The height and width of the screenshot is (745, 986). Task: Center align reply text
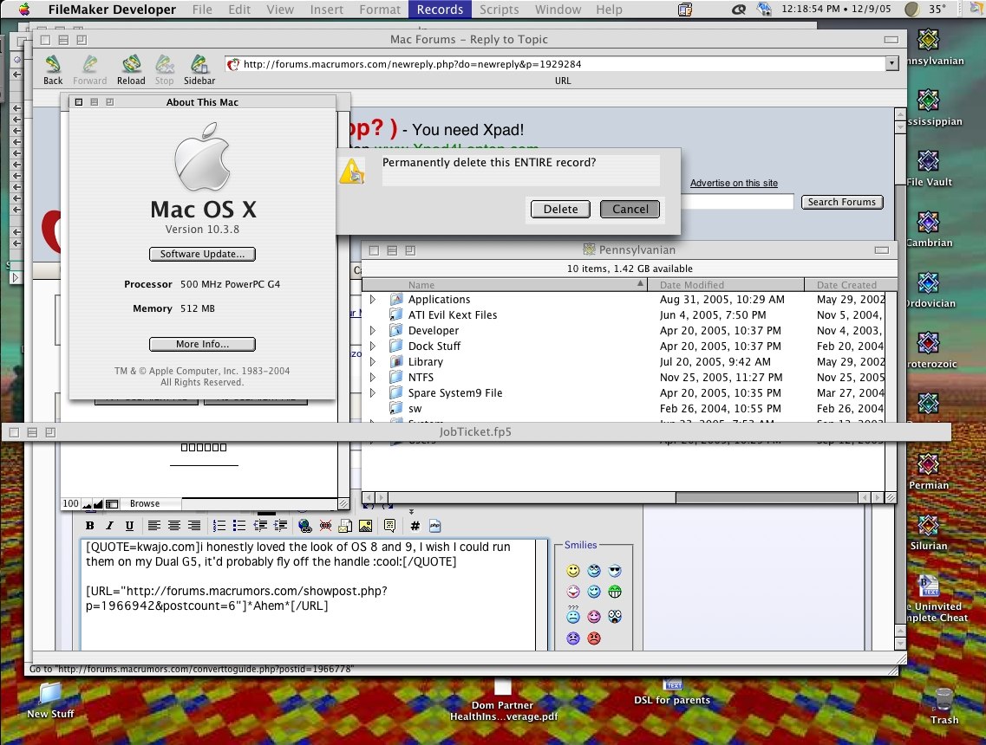[x=174, y=526]
